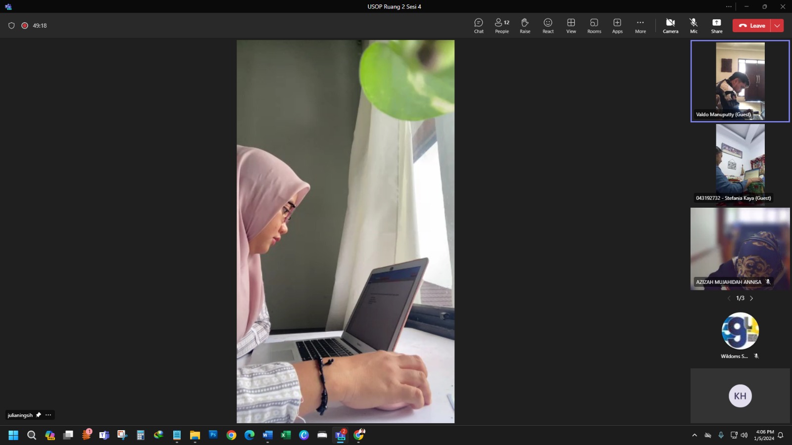The height and width of the screenshot is (445, 792).
Task: Click the KH participant avatar
Action: coord(740,396)
